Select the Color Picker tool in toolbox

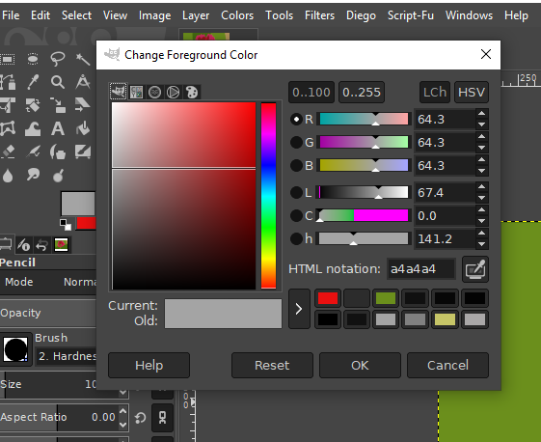coord(33,82)
